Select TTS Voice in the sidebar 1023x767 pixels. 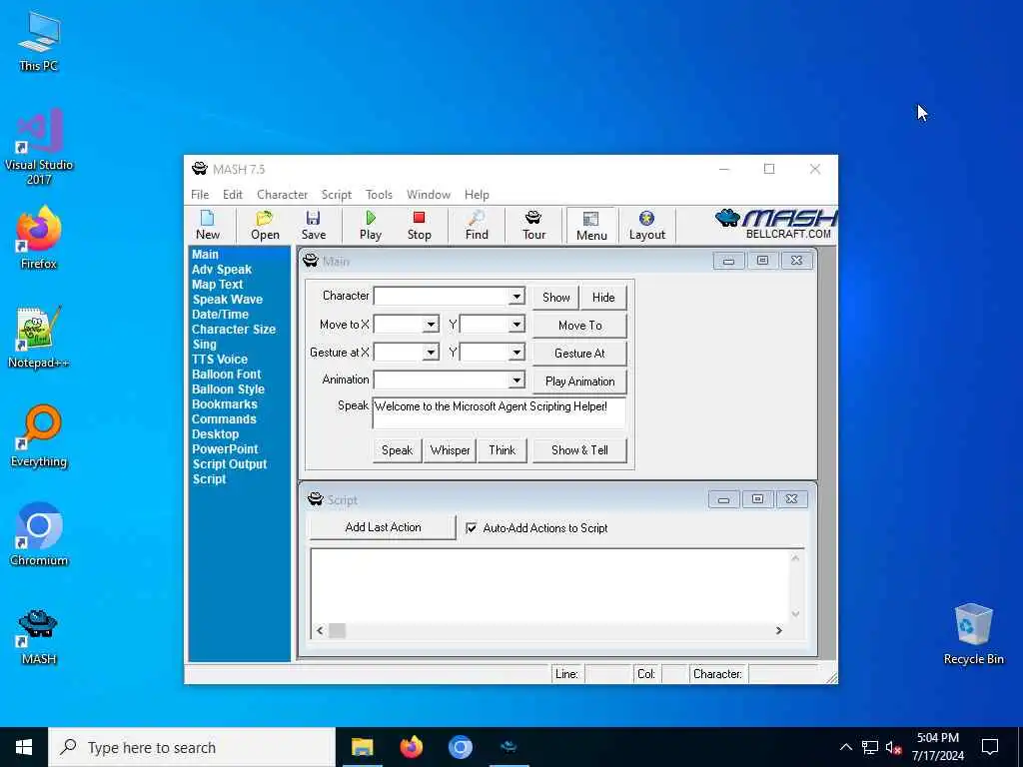tap(219, 360)
